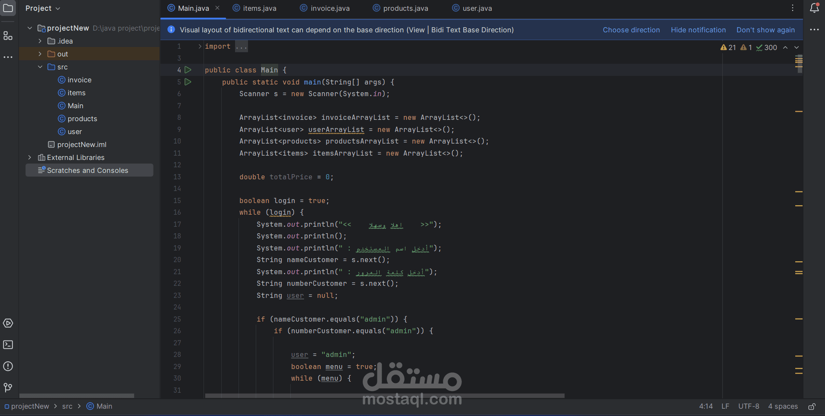This screenshot has width=825, height=416.
Task: Click the project panel horizontal scrollbar
Action: point(77,396)
